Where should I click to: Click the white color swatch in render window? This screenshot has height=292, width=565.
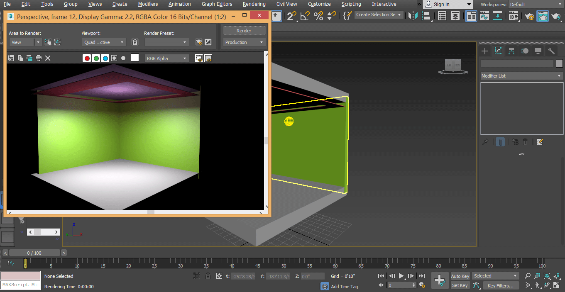tap(135, 58)
